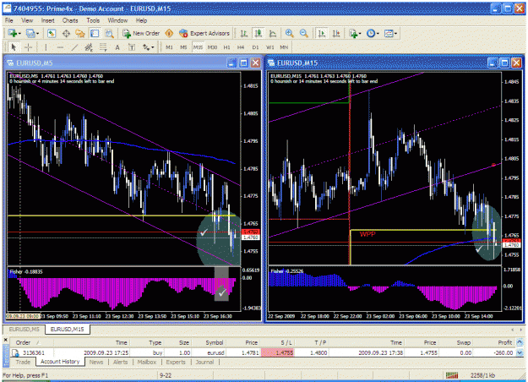This screenshot has width=528, height=382.
Task: Open the Strategy Tester icon
Action: point(109,33)
